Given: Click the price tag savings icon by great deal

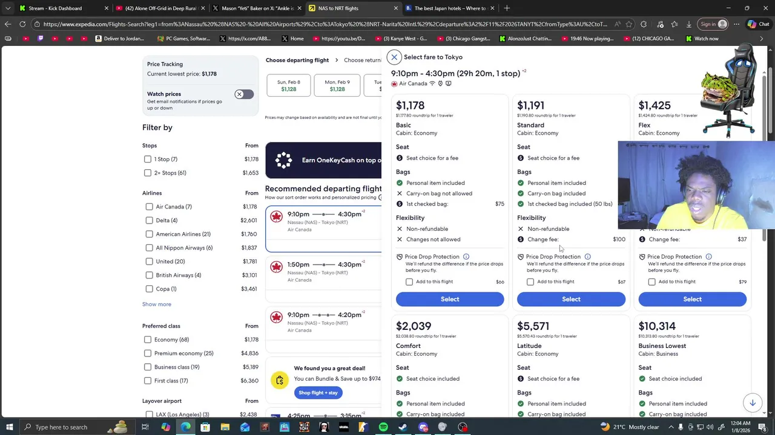Looking at the screenshot, I should 280,380.
